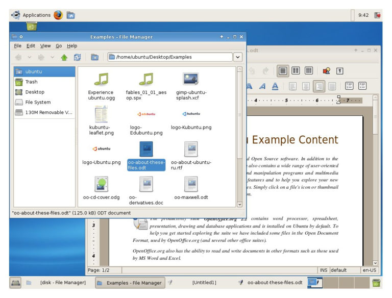Click Writer drawing shapes icon
Screen dimensions: 392x298
(327, 71)
